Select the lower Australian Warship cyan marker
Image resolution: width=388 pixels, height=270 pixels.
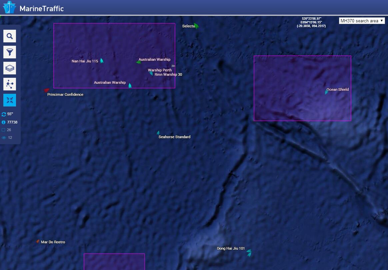coord(130,86)
